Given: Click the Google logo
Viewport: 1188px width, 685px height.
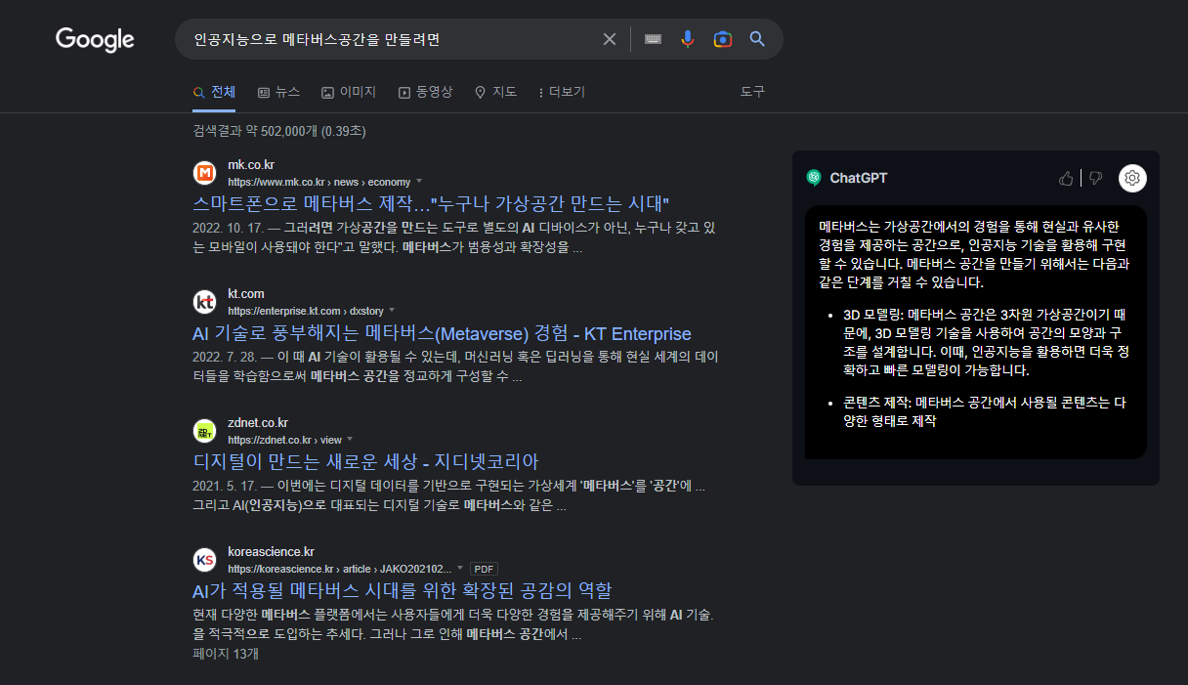Looking at the screenshot, I should pos(95,39).
